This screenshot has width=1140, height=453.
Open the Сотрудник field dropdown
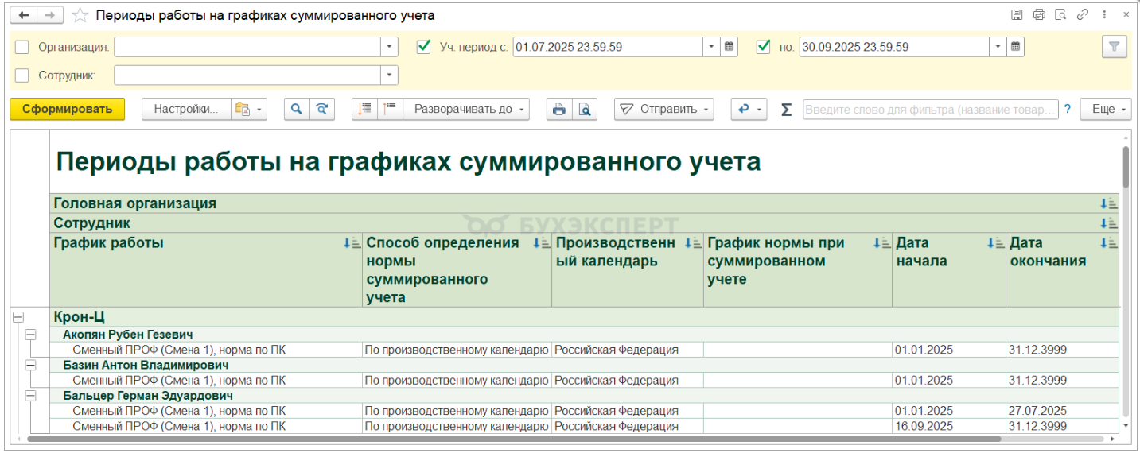[389, 75]
